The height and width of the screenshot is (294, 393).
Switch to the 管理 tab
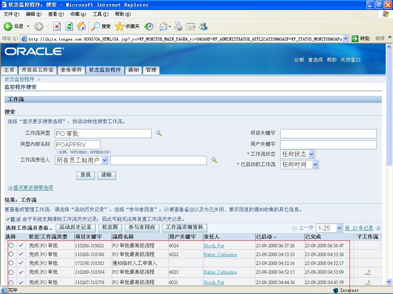(151, 70)
